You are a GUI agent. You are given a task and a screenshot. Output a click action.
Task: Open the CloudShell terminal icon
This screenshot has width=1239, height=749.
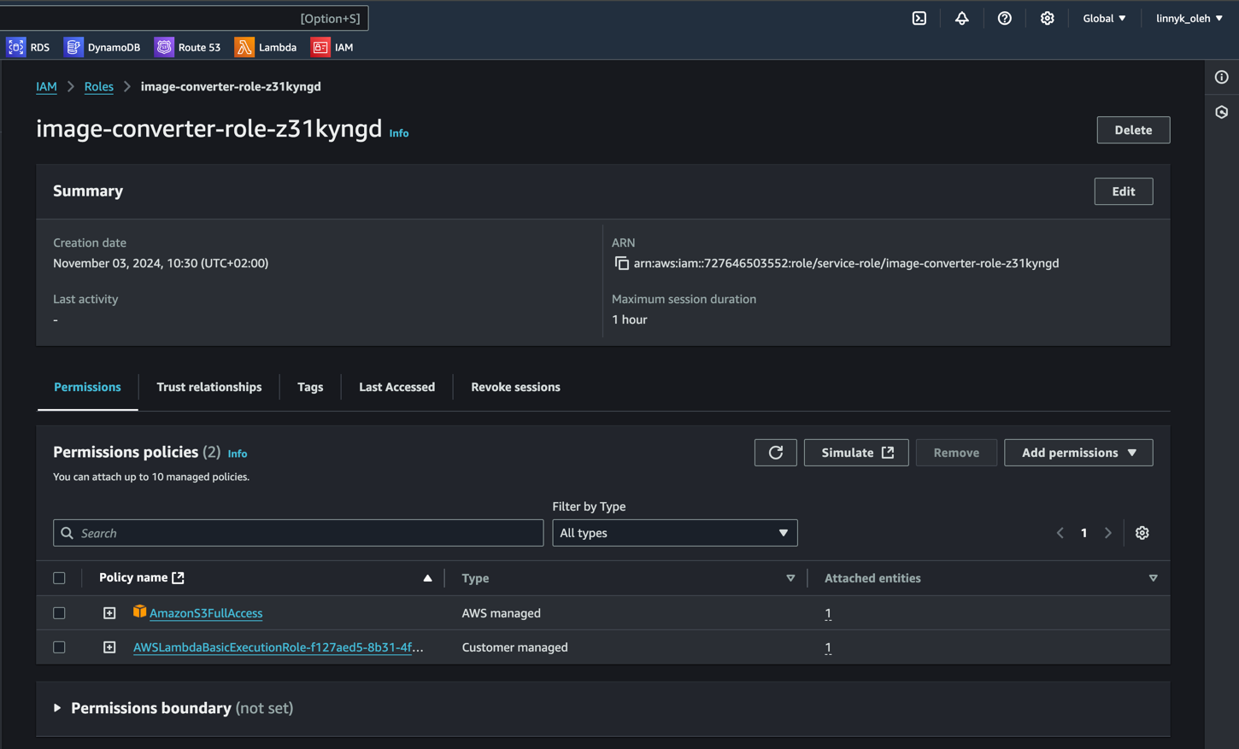click(x=919, y=18)
